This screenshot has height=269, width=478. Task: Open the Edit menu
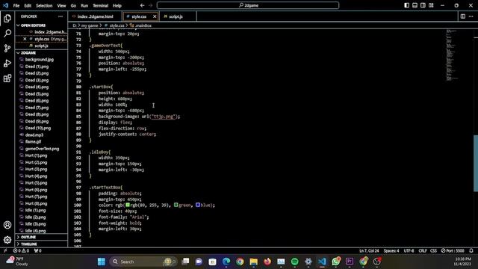pos(28,5)
